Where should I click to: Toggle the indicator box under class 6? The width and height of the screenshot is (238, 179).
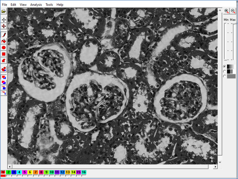30,176
